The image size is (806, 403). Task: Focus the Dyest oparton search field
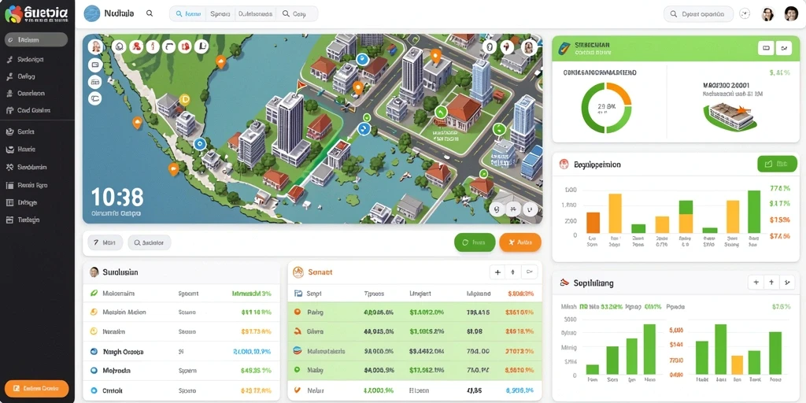[x=698, y=14]
